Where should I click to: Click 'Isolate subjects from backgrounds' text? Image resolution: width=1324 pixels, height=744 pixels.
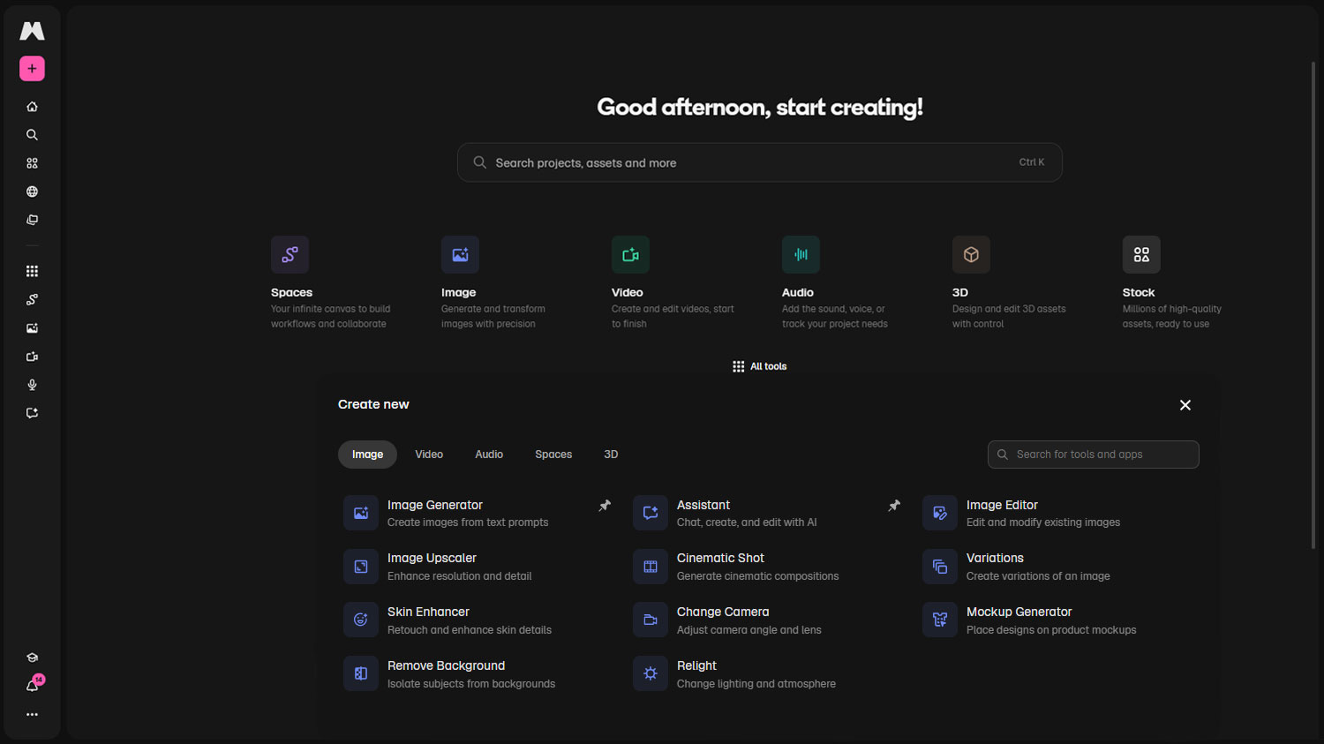[471, 684]
